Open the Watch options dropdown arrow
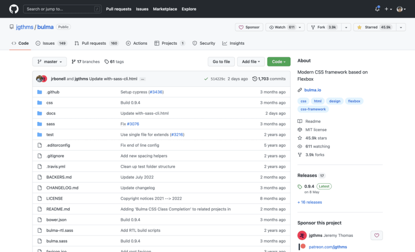Viewport: 415px width, 252px height. [300, 27]
